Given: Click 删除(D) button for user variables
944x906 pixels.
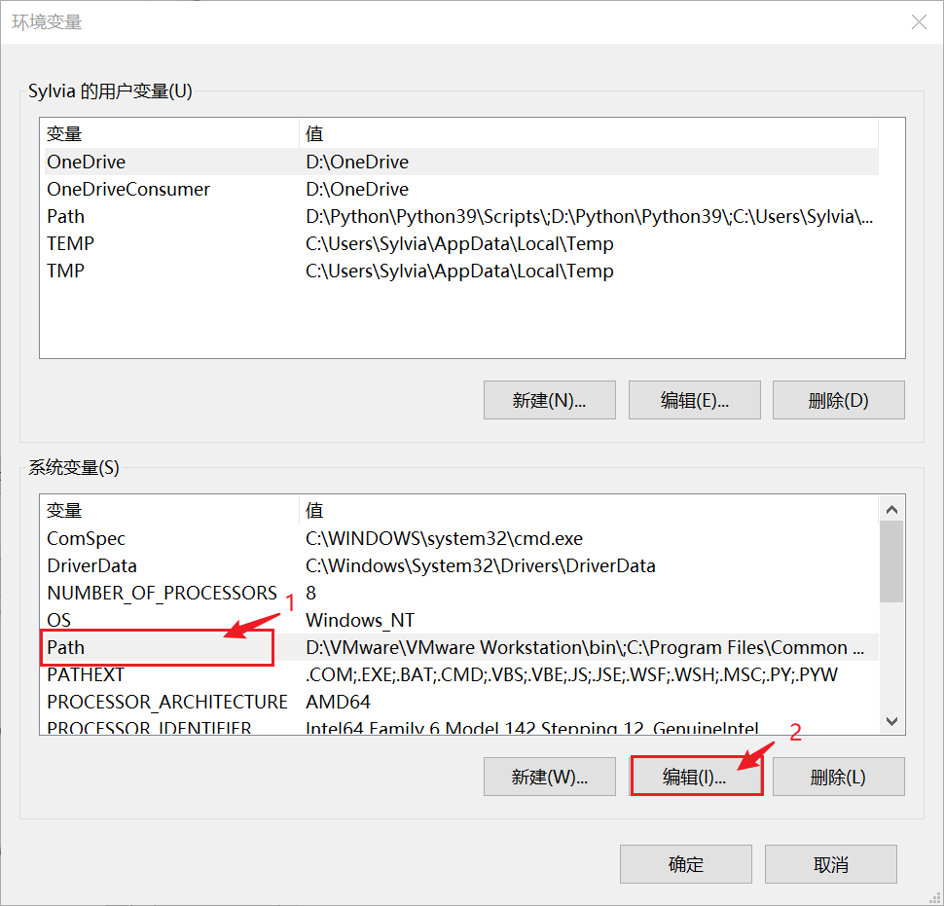Looking at the screenshot, I should click(x=838, y=400).
